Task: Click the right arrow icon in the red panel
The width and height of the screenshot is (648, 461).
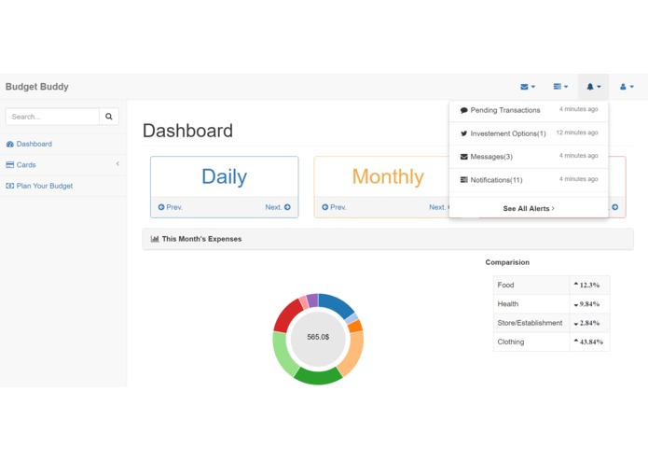Action: 615,207
